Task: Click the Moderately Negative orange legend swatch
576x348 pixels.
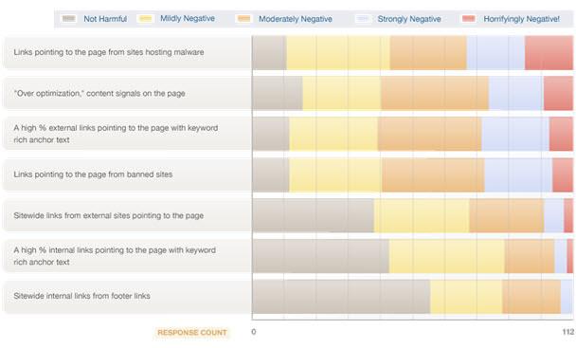Action: pyautogui.click(x=243, y=18)
